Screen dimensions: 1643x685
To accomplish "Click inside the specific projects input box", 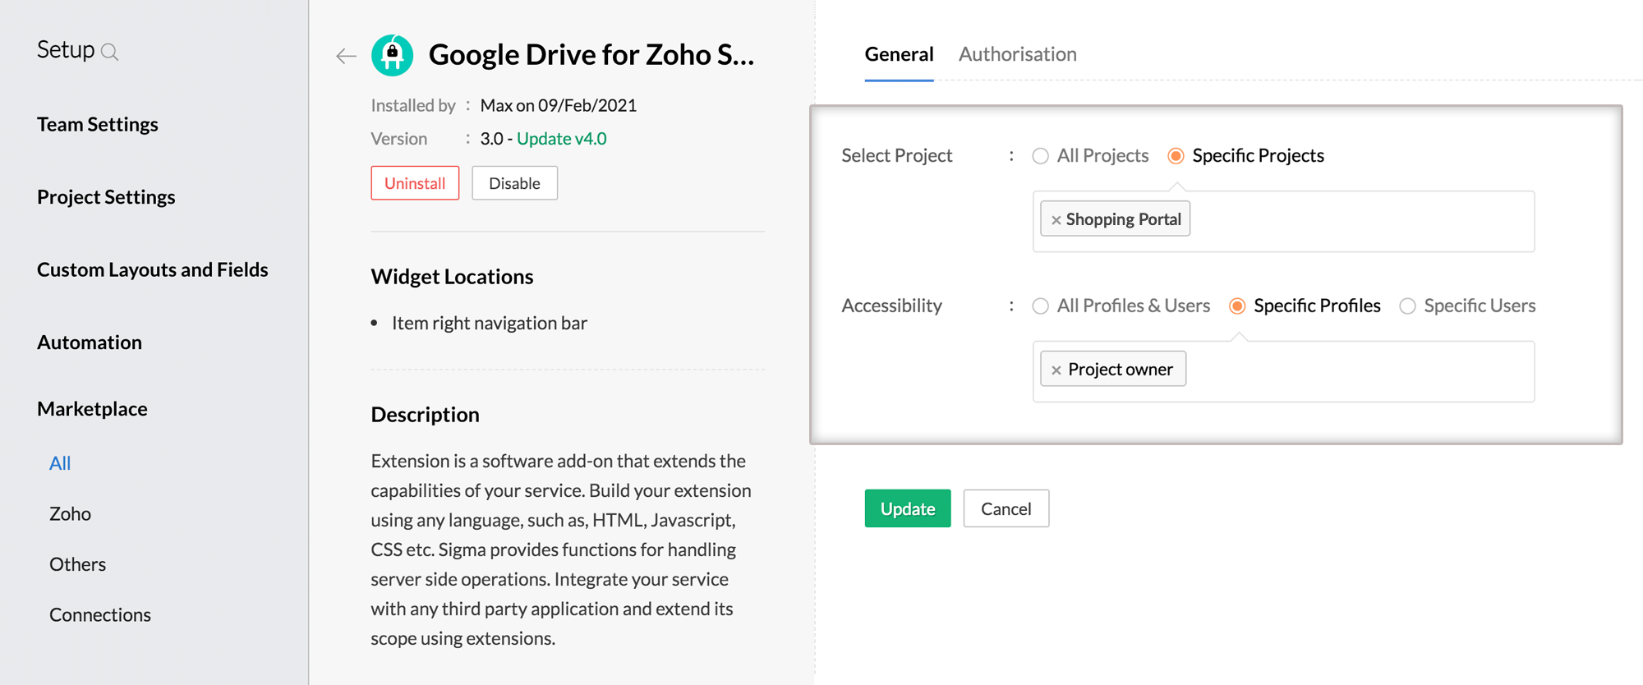I will [x=1355, y=221].
